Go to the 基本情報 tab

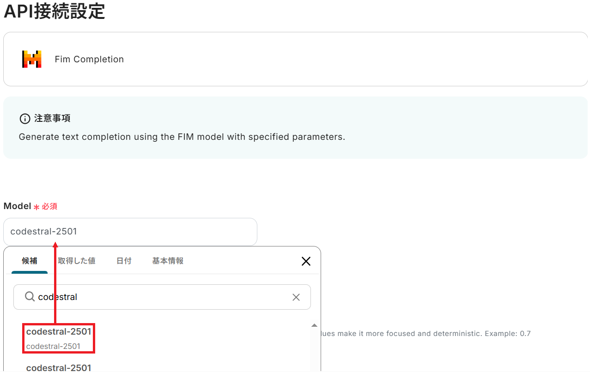pyautogui.click(x=168, y=261)
